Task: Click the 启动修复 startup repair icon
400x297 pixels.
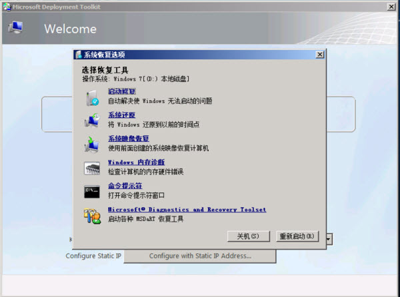Action: coord(92,98)
